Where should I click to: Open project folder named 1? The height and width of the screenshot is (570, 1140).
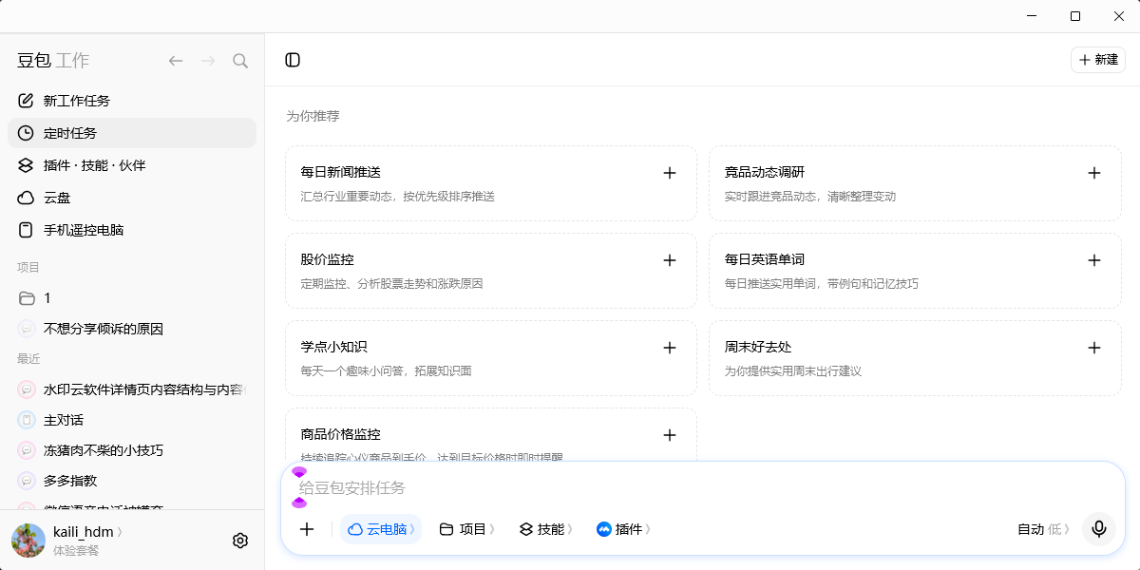(132, 298)
